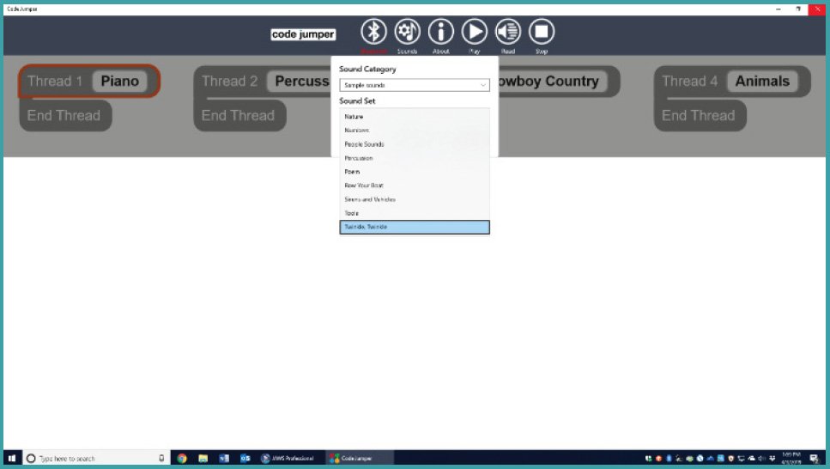Click the Code Jumper taskbar item
This screenshot has height=469, width=830.
point(360,459)
